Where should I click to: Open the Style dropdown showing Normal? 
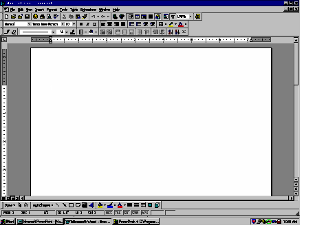click(29, 24)
